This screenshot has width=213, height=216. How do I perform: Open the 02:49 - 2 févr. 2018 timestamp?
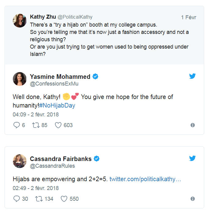pos(36,188)
